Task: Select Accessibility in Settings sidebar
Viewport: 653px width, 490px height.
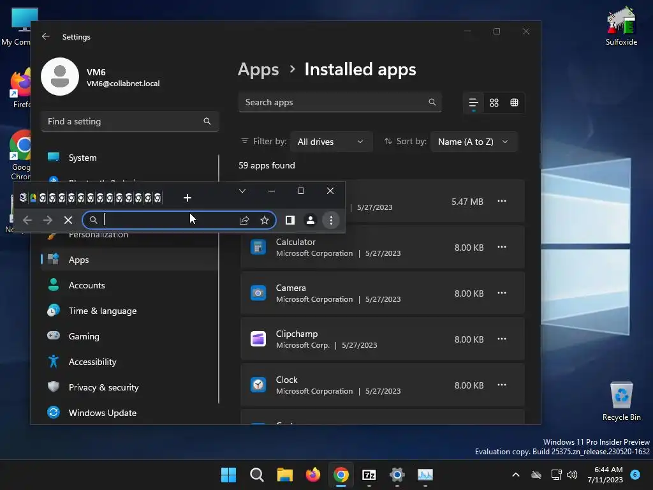Action: tap(129, 362)
